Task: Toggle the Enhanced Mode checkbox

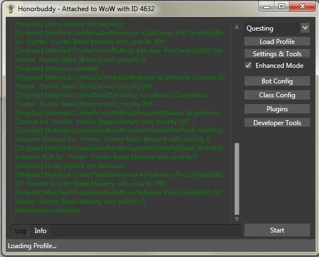Action: click(x=248, y=66)
